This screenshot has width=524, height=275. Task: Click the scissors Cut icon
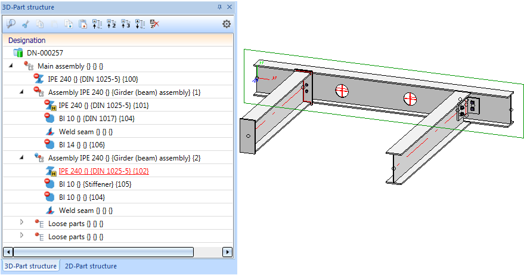[x=25, y=24]
